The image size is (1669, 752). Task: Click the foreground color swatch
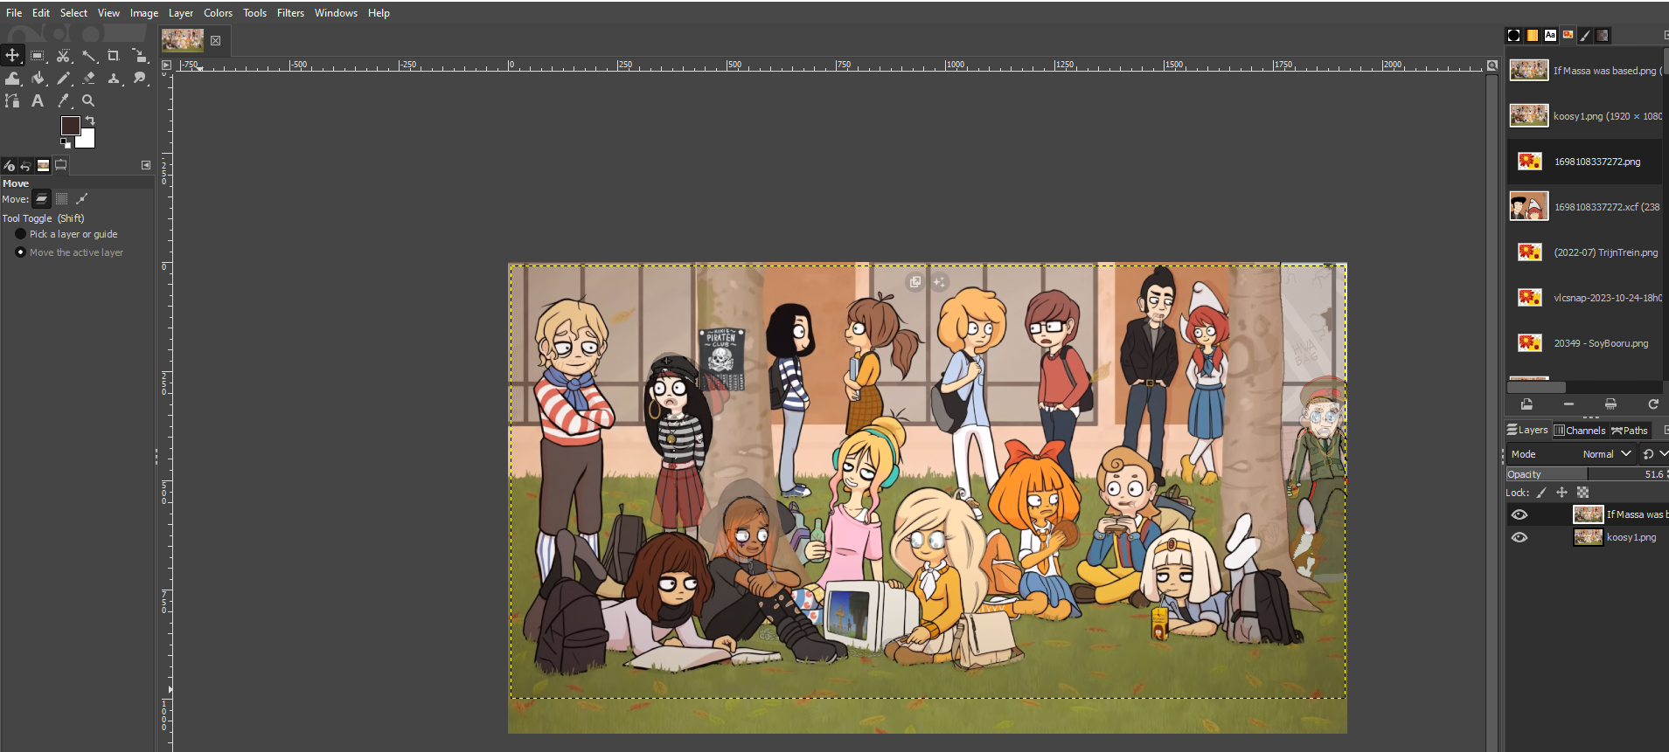pos(70,126)
